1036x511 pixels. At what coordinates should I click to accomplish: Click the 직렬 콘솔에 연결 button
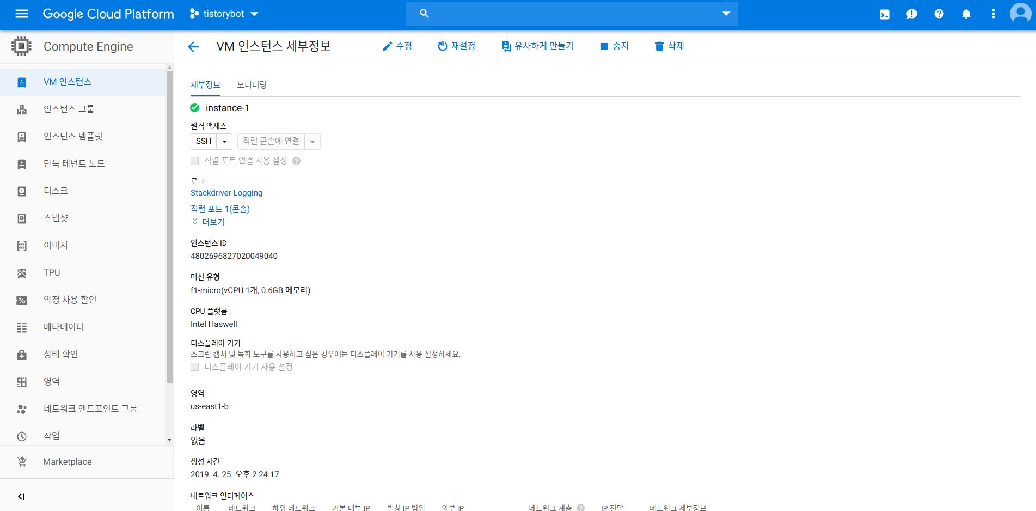pos(271,142)
